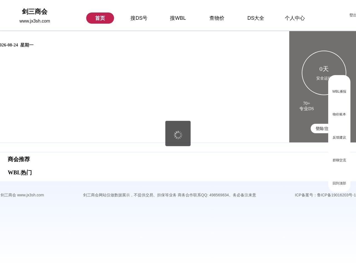Click the 70+ 专业DS statistic
This screenshot has width=356, height=267.
tap(306, 106)
